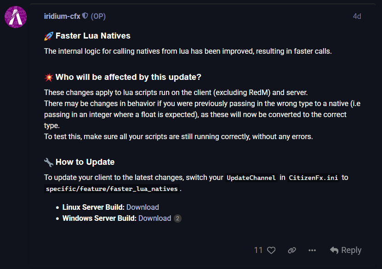This screenshot has width=382, height=269.
Task: Click the 4d post date
Action: pos(357,16)
